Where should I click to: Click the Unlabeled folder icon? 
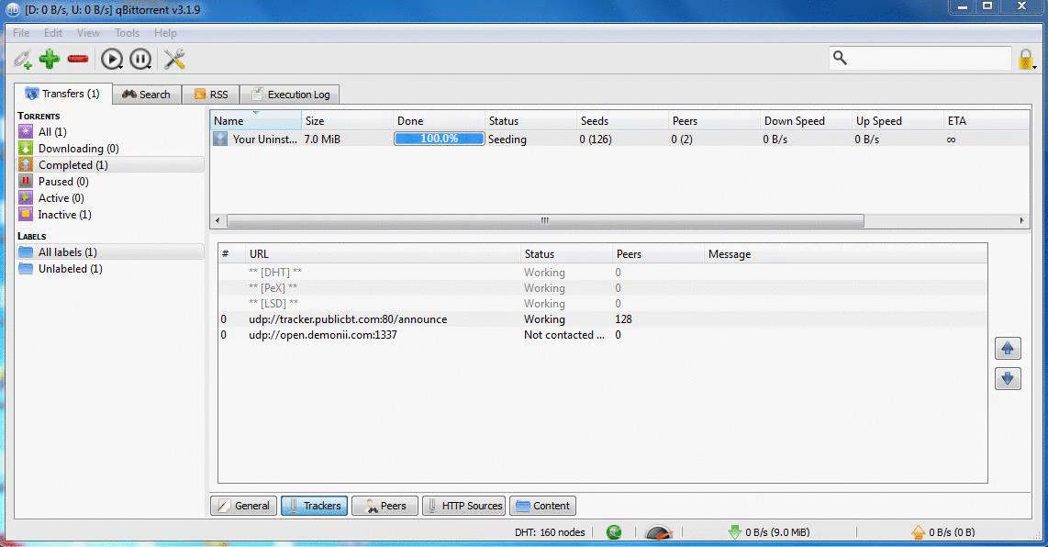click(x=26, y=269)
